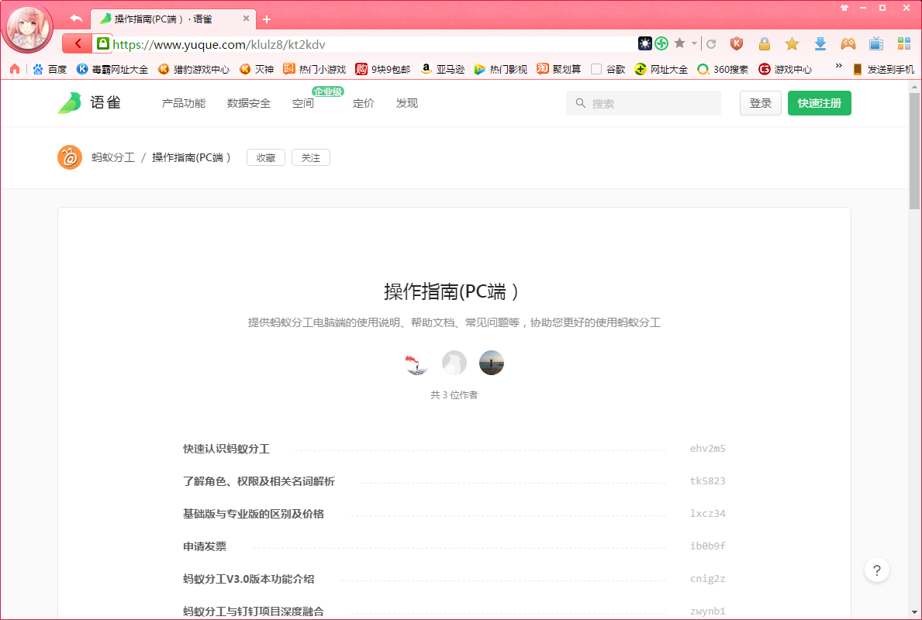
Task: Open the 蚂蚁分工 knowledge base icon
Action: click(70, 157)
